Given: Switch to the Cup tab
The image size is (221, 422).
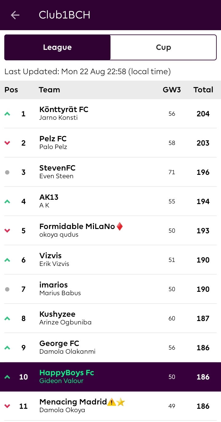Looking at the screenshot, I should (163, 47).
